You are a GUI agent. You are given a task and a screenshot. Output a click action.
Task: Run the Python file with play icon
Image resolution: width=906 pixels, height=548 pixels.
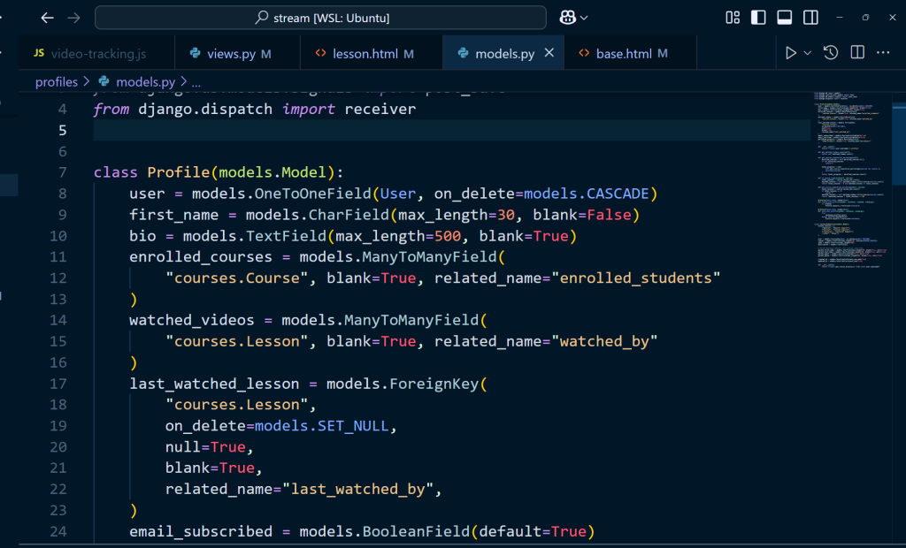point(790,53)
